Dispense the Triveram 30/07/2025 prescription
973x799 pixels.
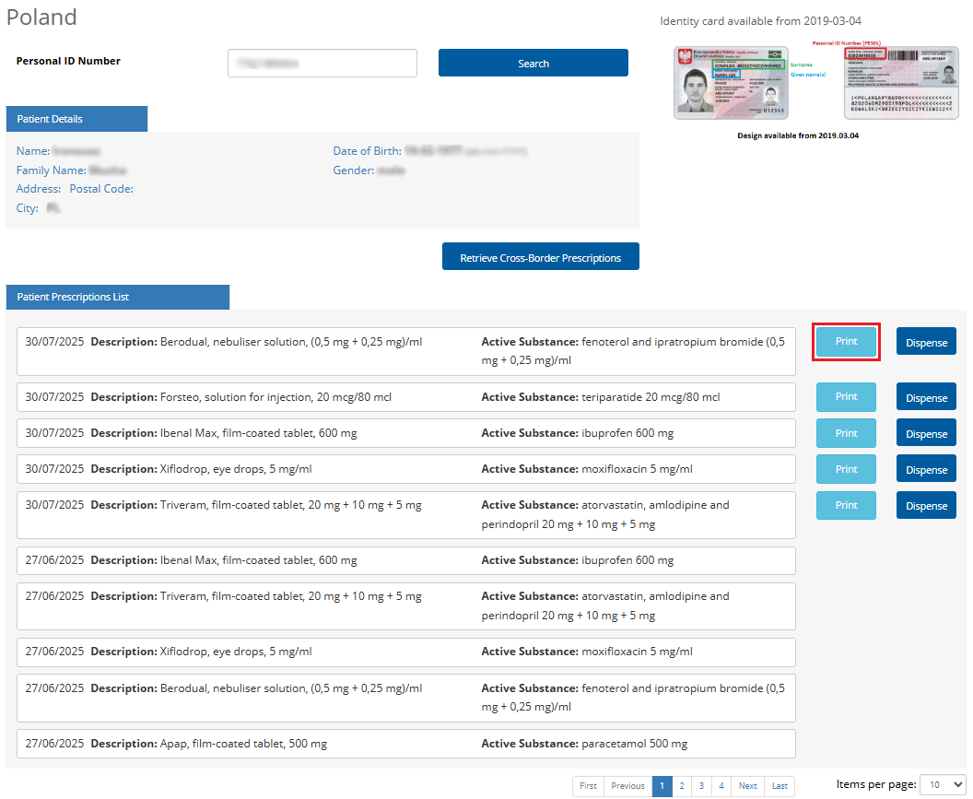(926, 505)
